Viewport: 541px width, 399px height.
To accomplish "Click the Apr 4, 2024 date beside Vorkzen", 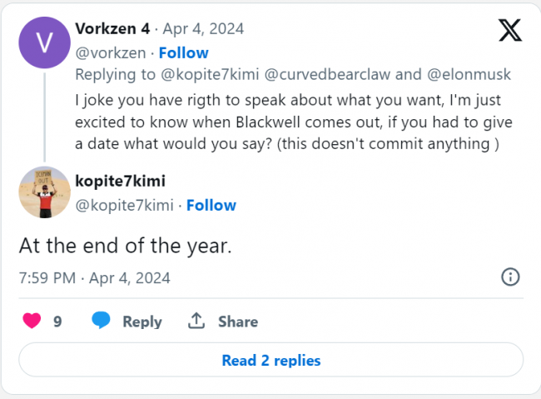I will pos(203,29).
